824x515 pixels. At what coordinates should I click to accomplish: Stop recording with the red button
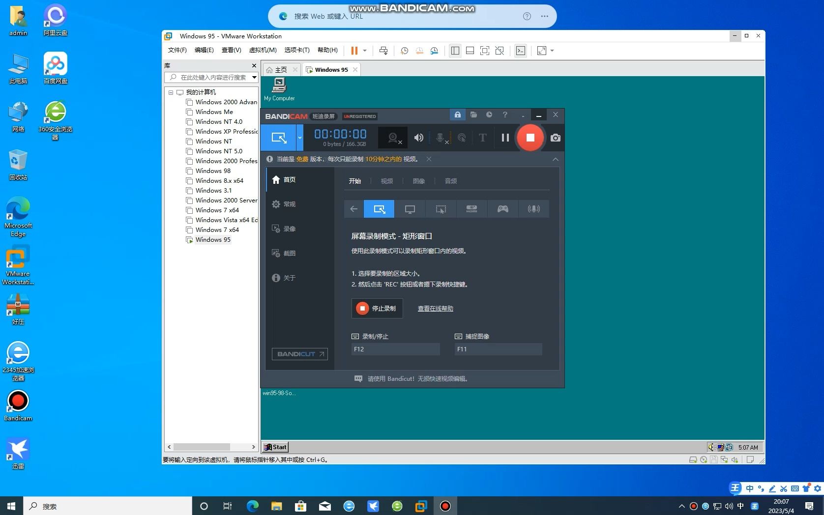pos(530,138)
